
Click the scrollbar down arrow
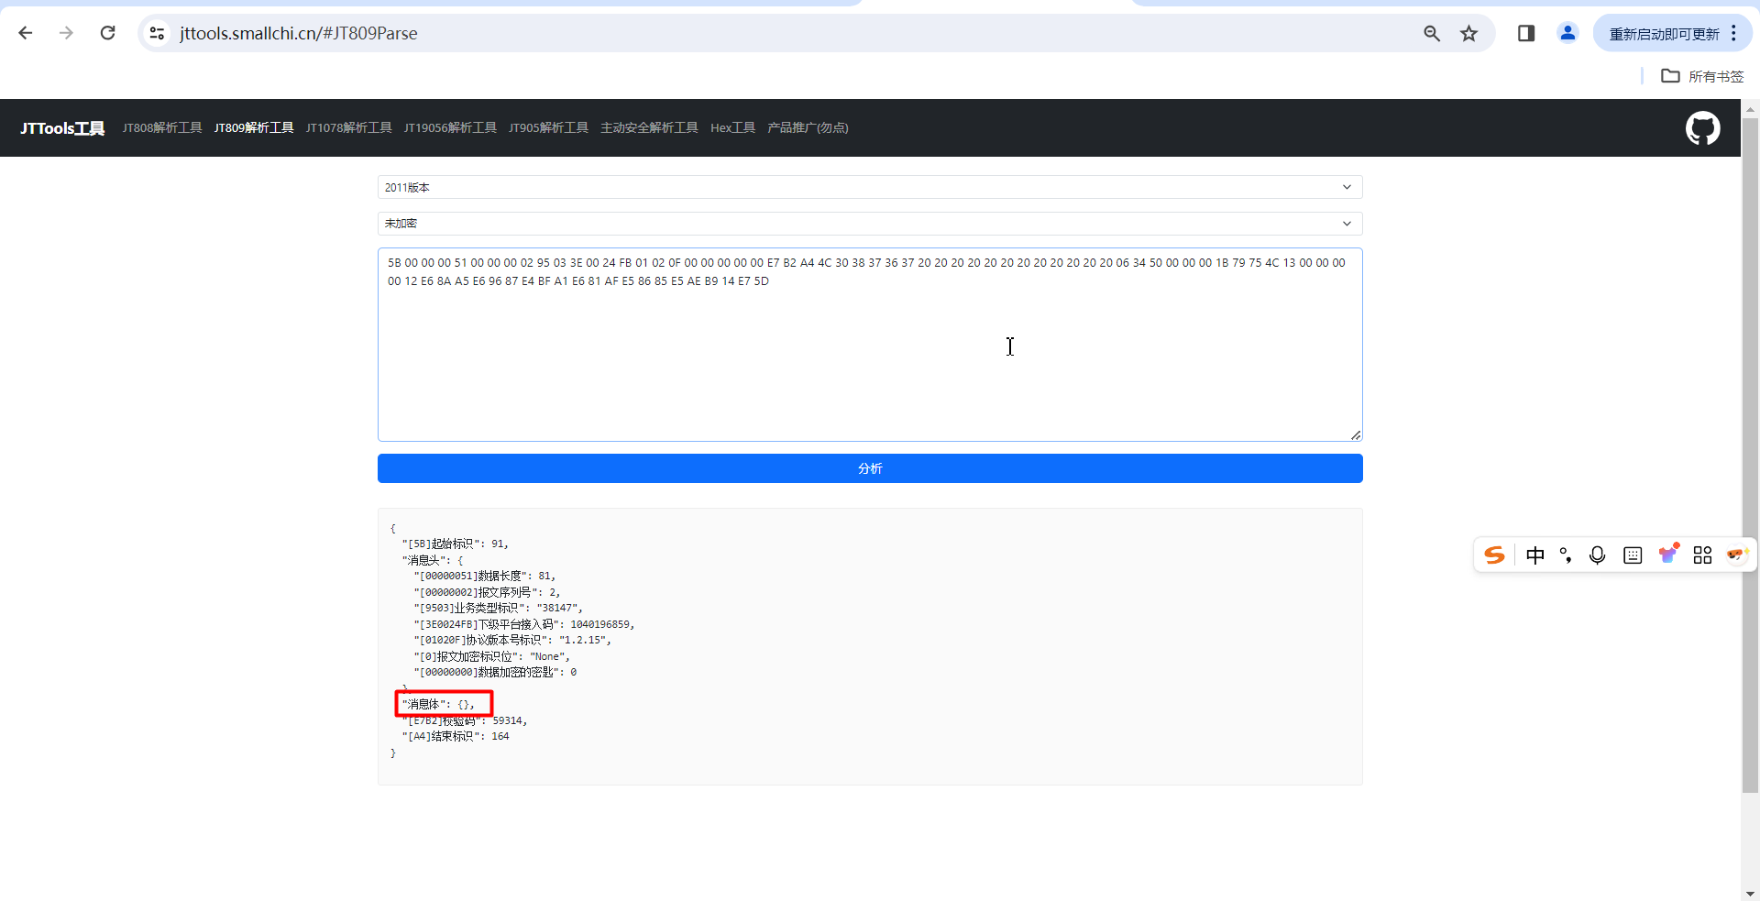coord(1750,893)
